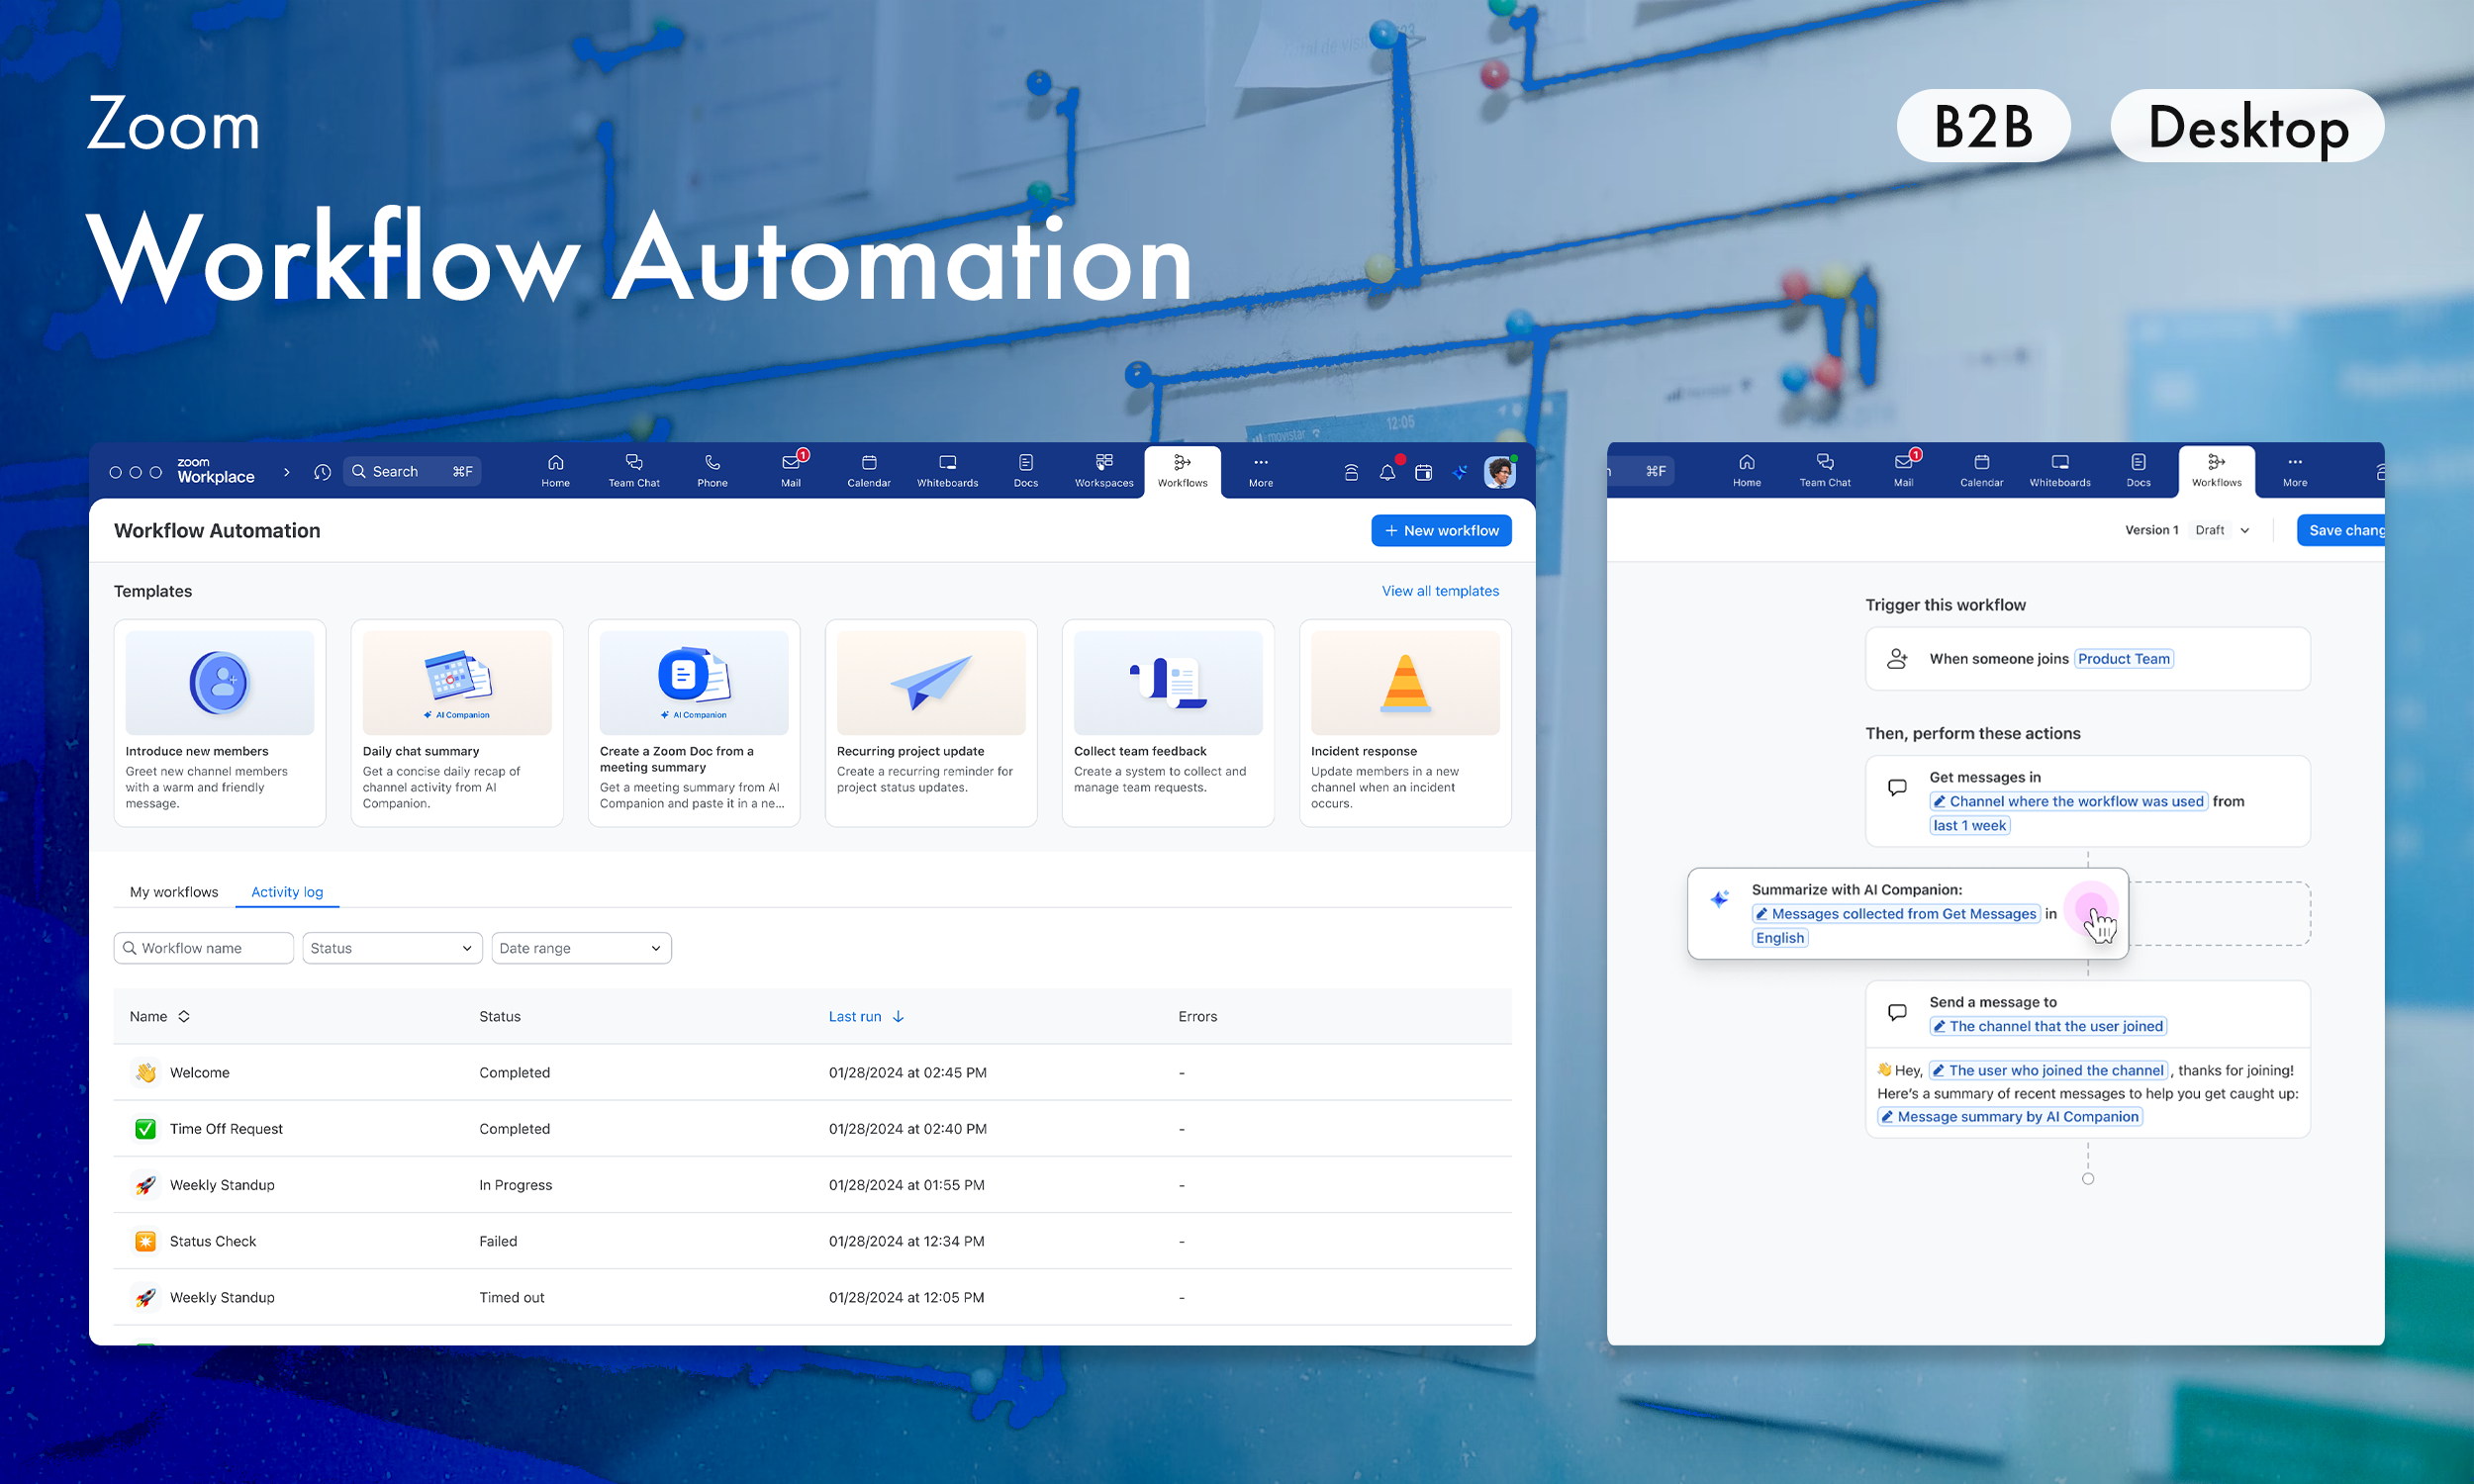Sort by the Last run column
The height and width of the screenshot is (1484, 2474).
(866, 1016)
